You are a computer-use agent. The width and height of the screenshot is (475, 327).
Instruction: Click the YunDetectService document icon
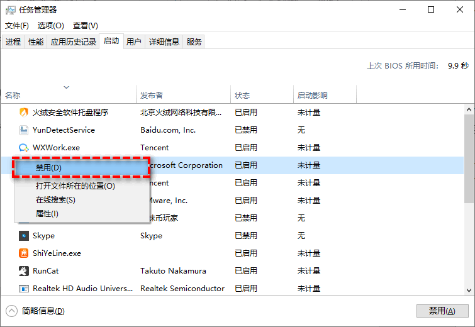coord(24,130)
